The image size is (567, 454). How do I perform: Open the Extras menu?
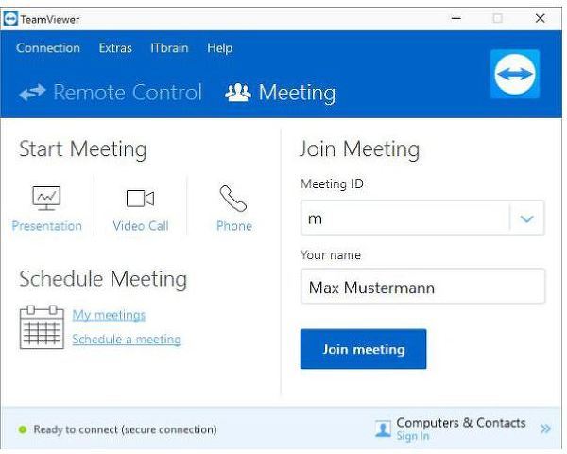[x=115, y=48]
